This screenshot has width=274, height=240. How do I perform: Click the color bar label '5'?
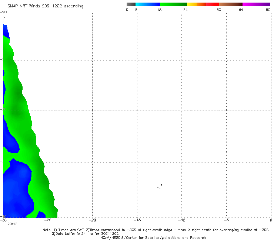[136, 10]
